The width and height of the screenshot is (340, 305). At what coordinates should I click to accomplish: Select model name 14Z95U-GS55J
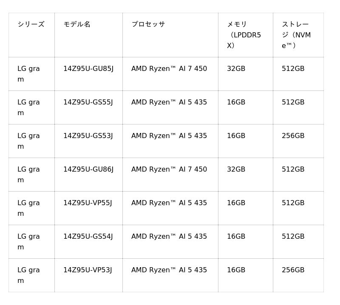[88, 102]
